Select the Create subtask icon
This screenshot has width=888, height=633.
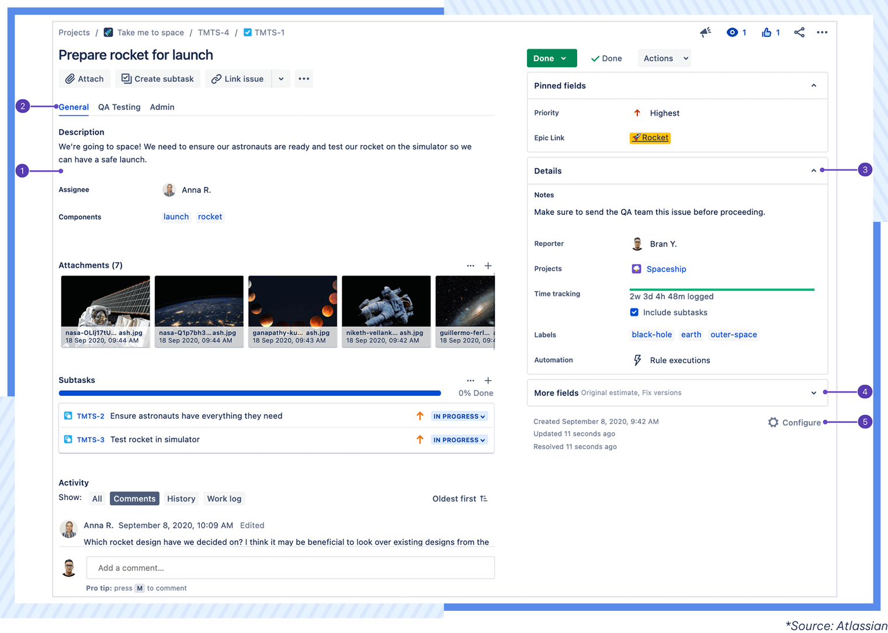click(x=126, y=78)
